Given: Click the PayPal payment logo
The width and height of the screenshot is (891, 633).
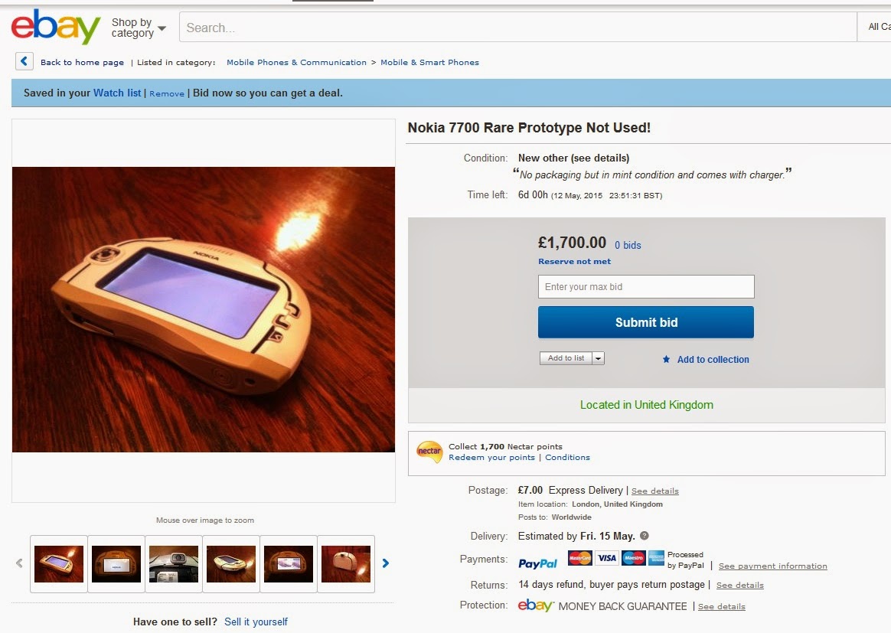Looking at the screenshot, I should tap(537, 563).
